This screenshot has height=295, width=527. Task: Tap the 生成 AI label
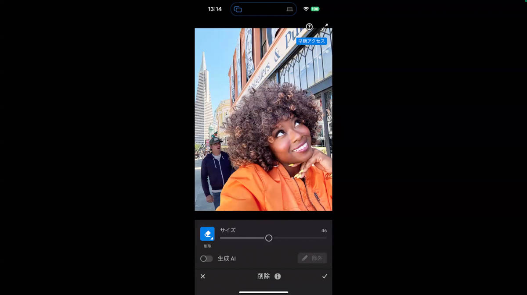point(227,259)
